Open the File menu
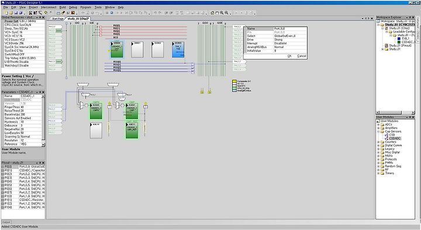 click(x=6, y=7)
